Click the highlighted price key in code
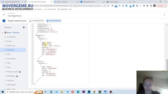Viewport: 168px width, 94px height. click(x=44, y=44)
